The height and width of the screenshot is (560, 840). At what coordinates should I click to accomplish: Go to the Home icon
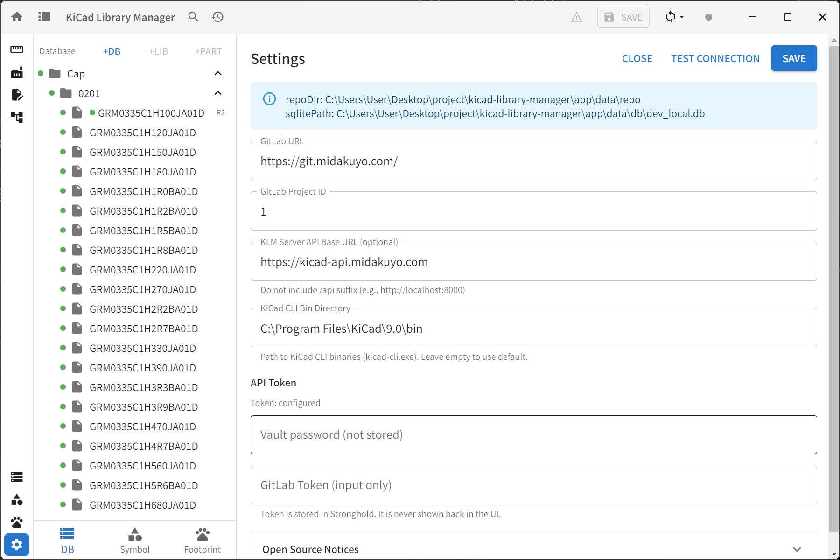coord(17,17)
